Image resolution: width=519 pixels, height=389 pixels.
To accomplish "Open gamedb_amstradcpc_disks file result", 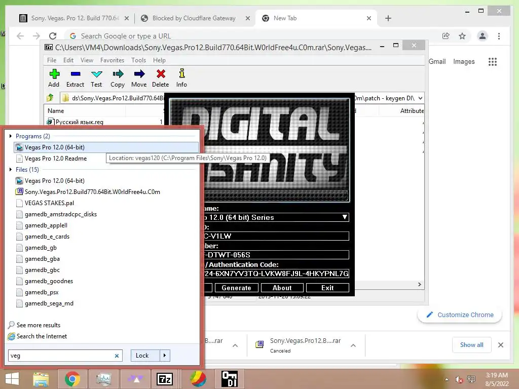I will tap(61, 214).
